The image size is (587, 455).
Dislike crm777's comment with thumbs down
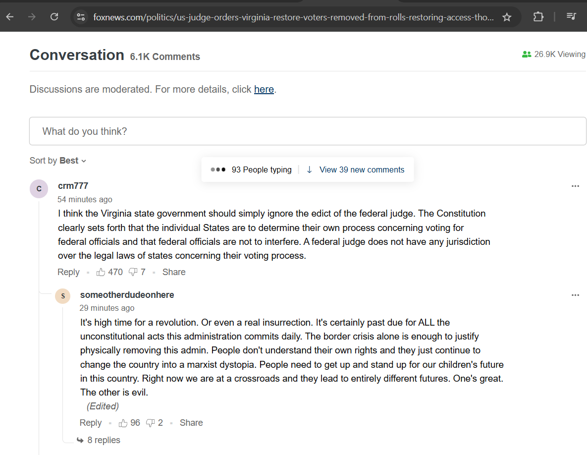pyautogui.click(x=133, y=272)
